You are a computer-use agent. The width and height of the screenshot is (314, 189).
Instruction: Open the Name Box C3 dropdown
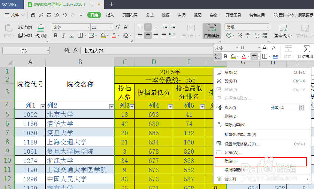pyautogui.click(x=48, y=51)
